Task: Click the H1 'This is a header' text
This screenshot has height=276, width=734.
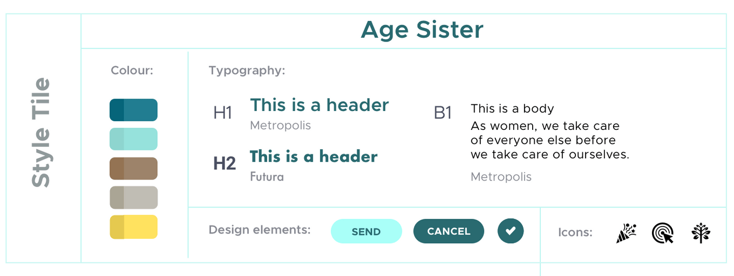Action: click(x=320, y=105)
